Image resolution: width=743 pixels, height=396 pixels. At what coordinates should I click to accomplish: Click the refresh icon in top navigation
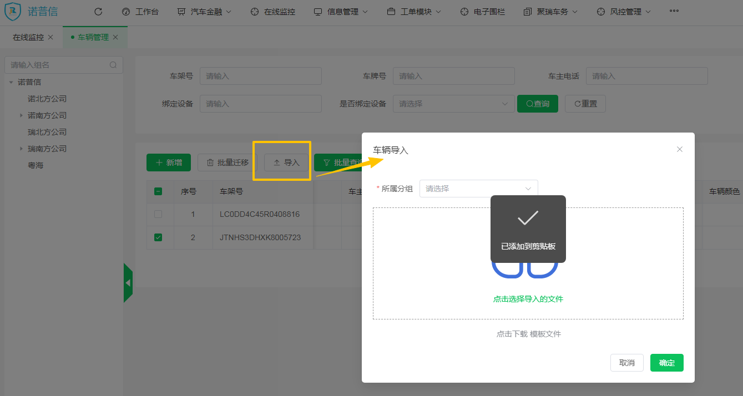(98, 12)
